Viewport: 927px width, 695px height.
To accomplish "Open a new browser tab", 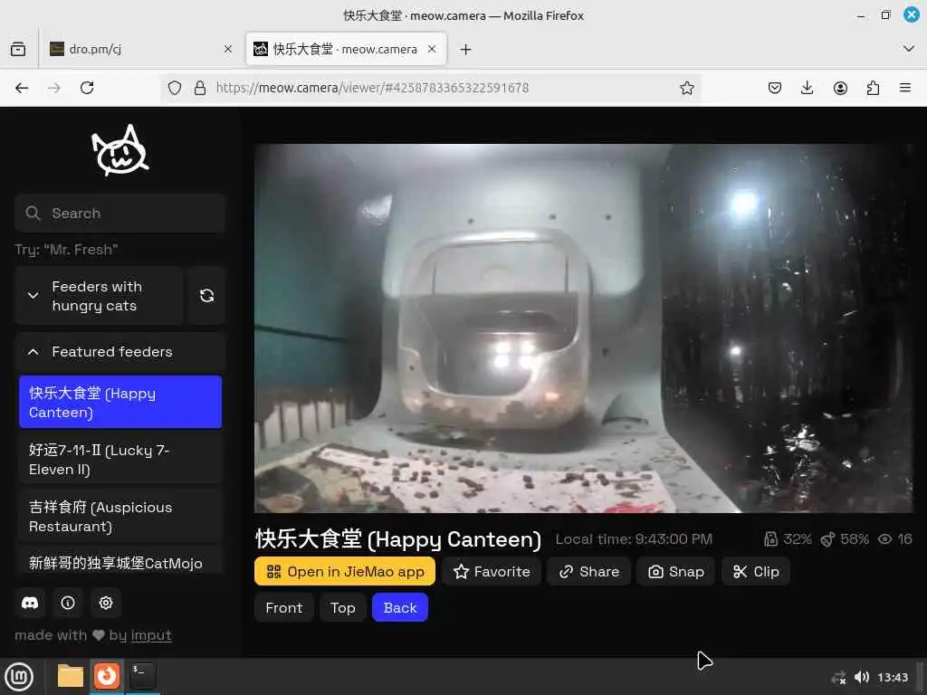I will click(466, 50).
